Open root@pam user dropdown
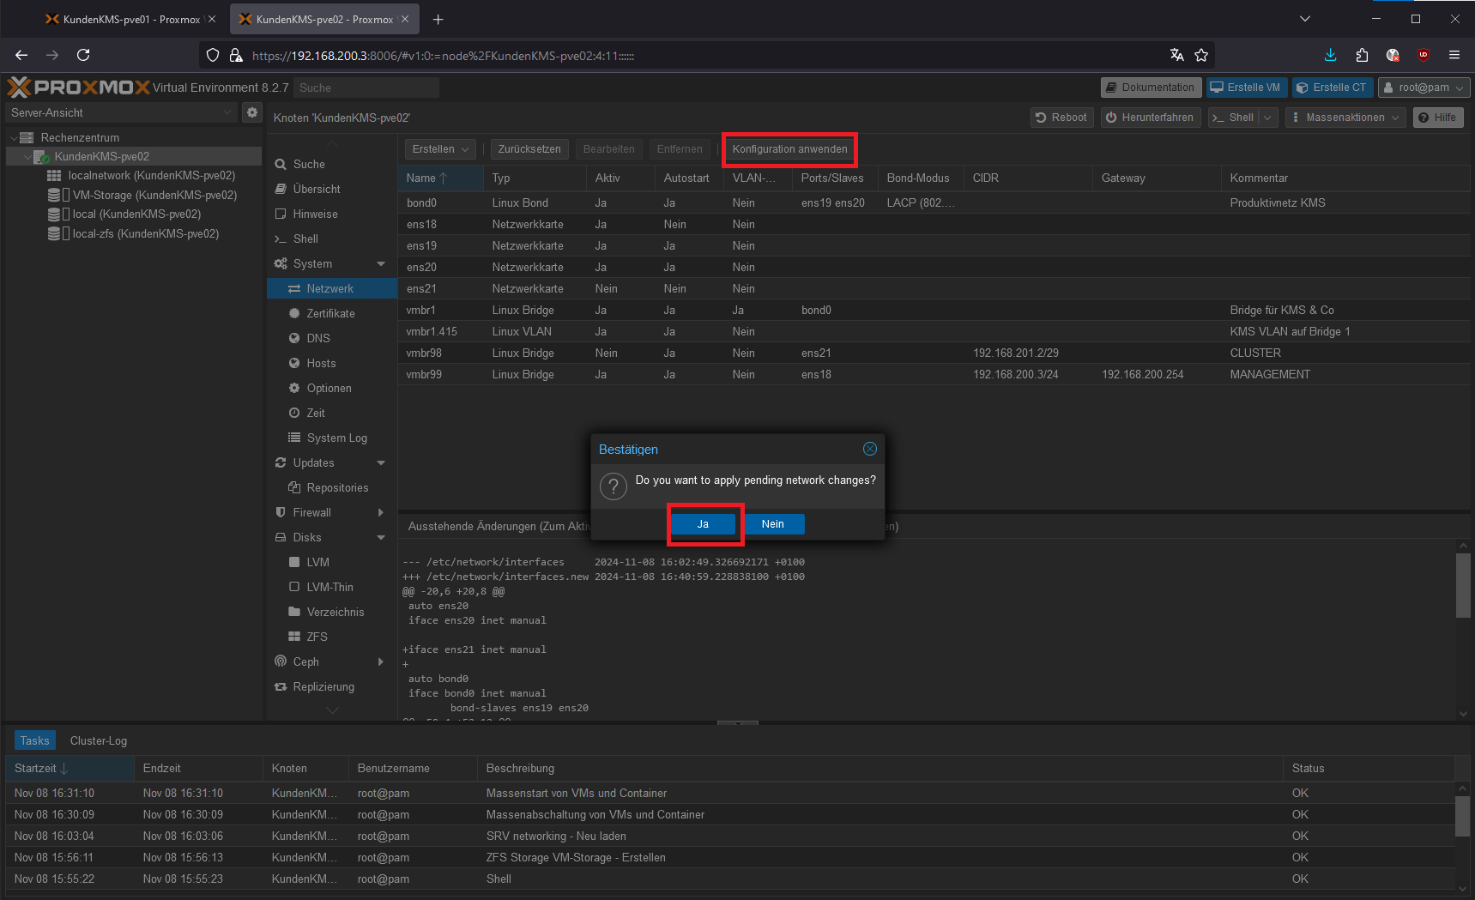Screen dimensions: 1475x900 (1424, 88)
